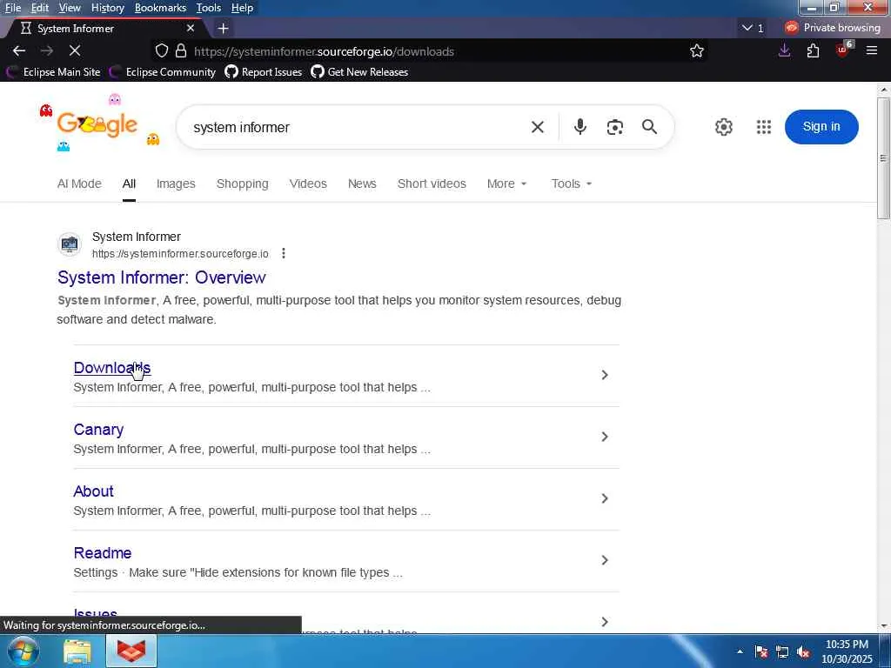
Task: Close the System Informer tab
Action: coord(191,28)
